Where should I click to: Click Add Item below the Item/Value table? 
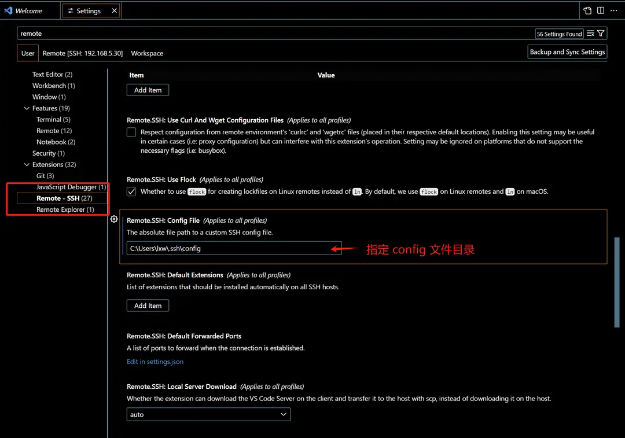[148, 90]
